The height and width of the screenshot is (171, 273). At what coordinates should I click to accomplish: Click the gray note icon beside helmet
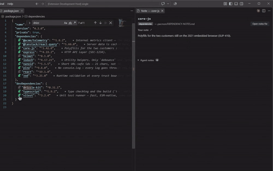click(x=19, y=56)
